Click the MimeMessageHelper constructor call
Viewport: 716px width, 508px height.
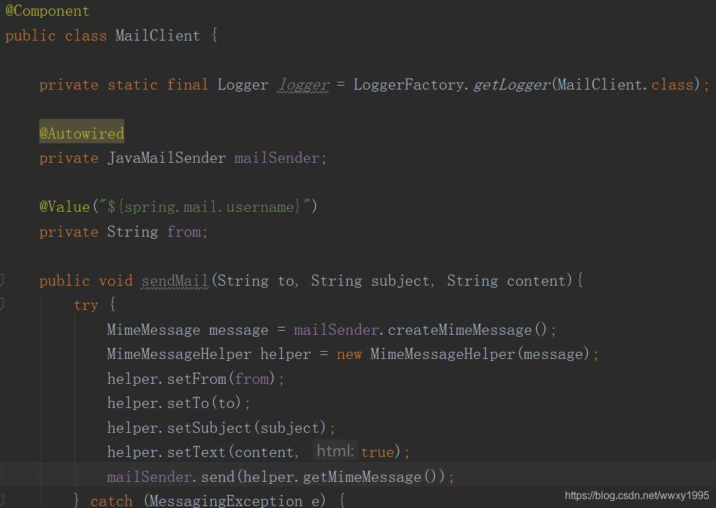(x=442, y=354)
